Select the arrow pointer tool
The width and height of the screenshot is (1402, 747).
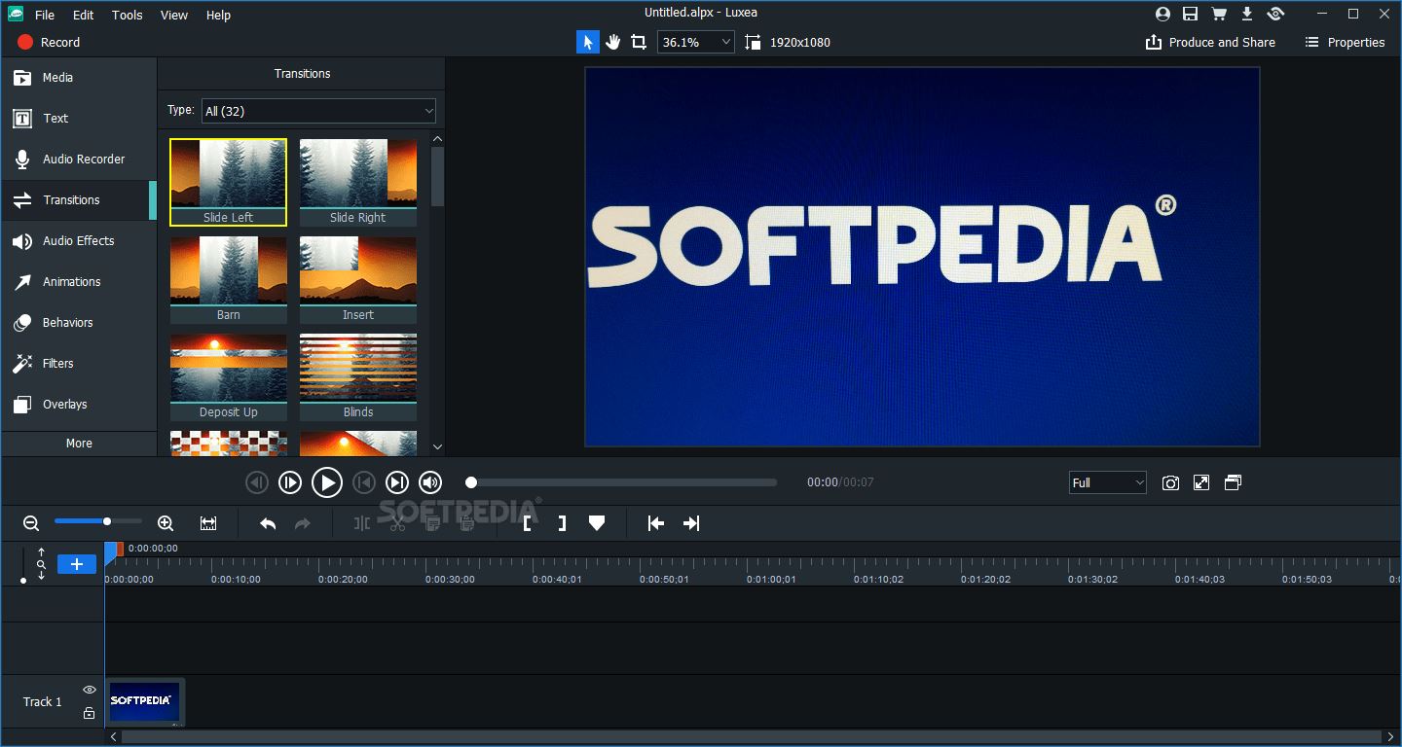[588, 42]
